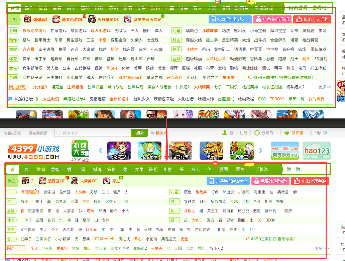Click the 4399小游戏 site logo

tap(33, 151)
